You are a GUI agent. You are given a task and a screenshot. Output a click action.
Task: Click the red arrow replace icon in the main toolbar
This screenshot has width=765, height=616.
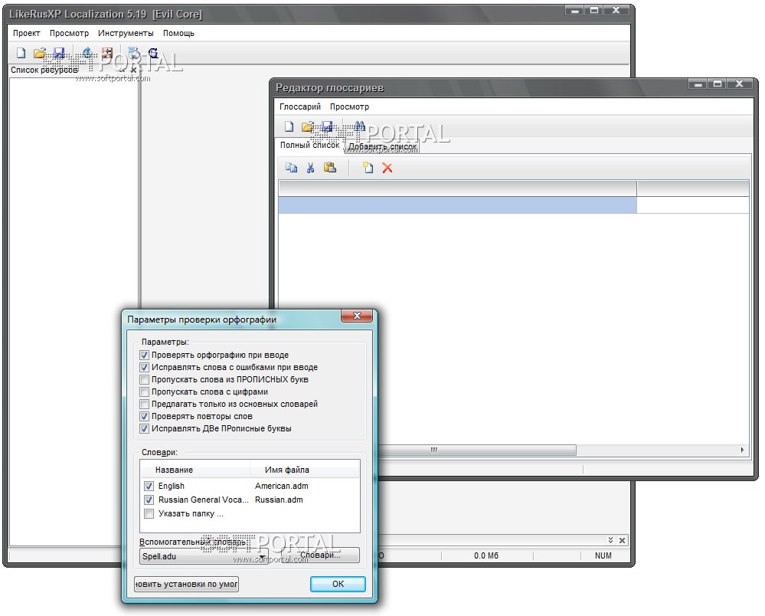point(107,53)
